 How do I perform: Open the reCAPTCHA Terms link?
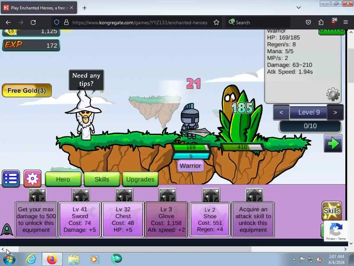pyautogui.click(x=342, y=239)
